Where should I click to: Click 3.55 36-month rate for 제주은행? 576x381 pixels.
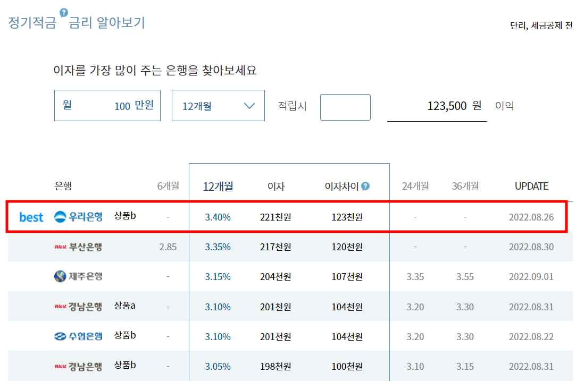tap(465, 277)
